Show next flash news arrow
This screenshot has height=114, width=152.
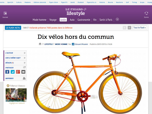point(129,28)
